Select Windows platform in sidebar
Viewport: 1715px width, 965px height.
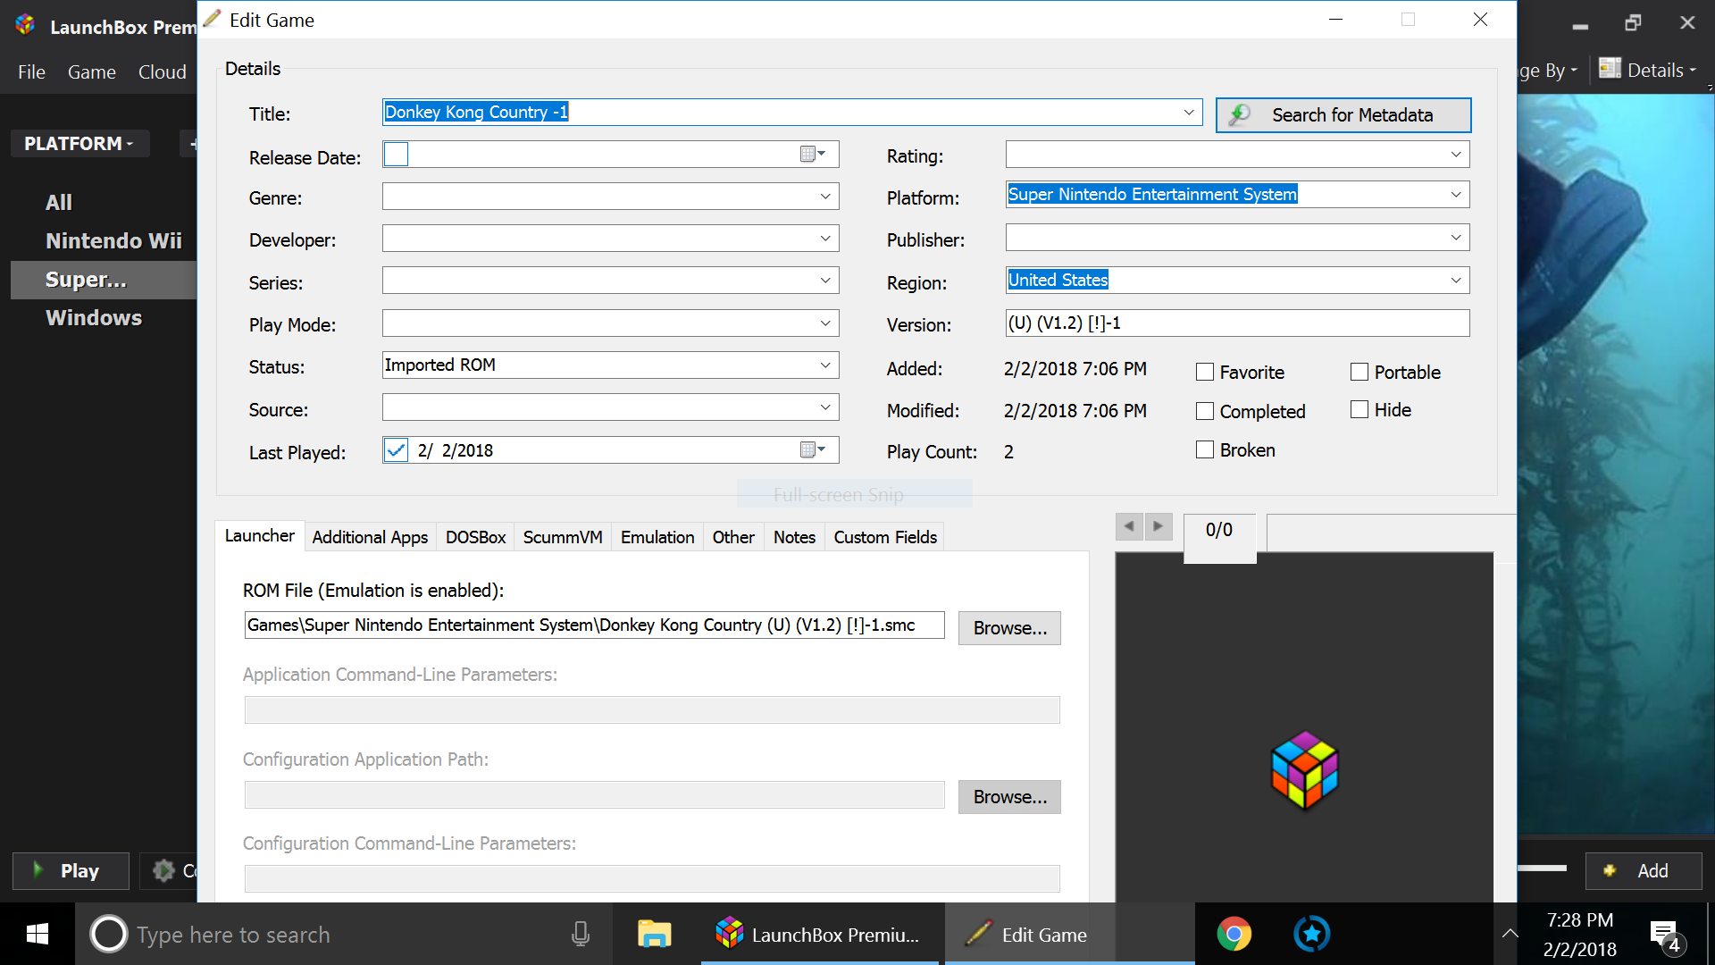click(x=94, y=318)
